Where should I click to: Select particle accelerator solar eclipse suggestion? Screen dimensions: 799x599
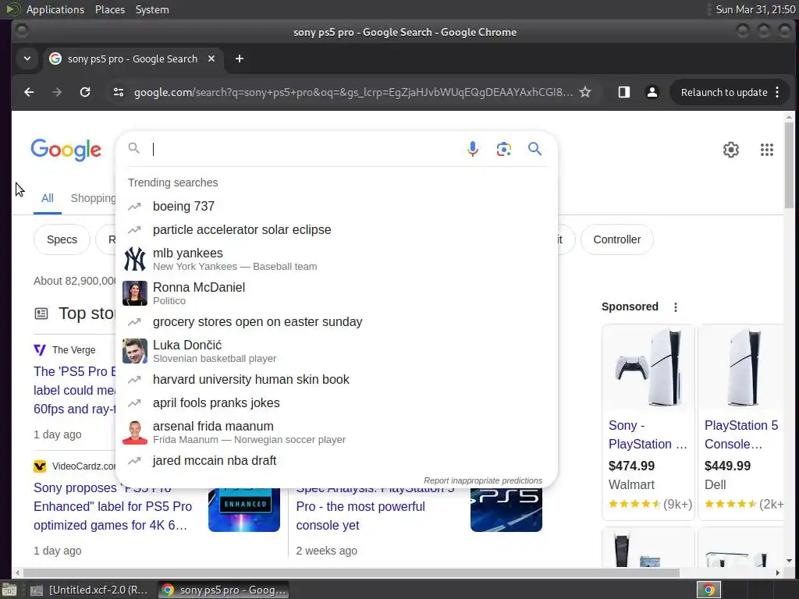click(x=336, y=230)
